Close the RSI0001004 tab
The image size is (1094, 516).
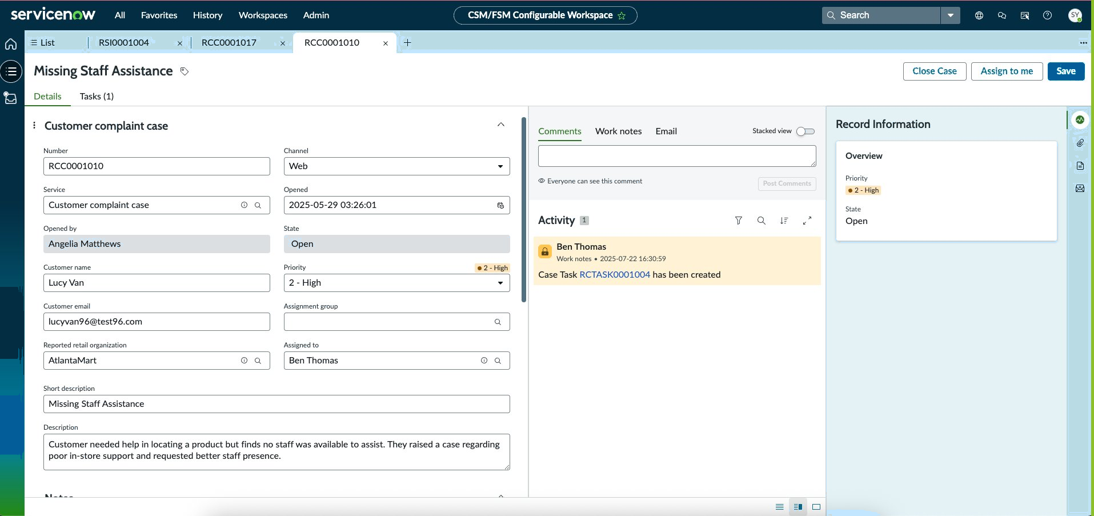(x=180, y=43)
